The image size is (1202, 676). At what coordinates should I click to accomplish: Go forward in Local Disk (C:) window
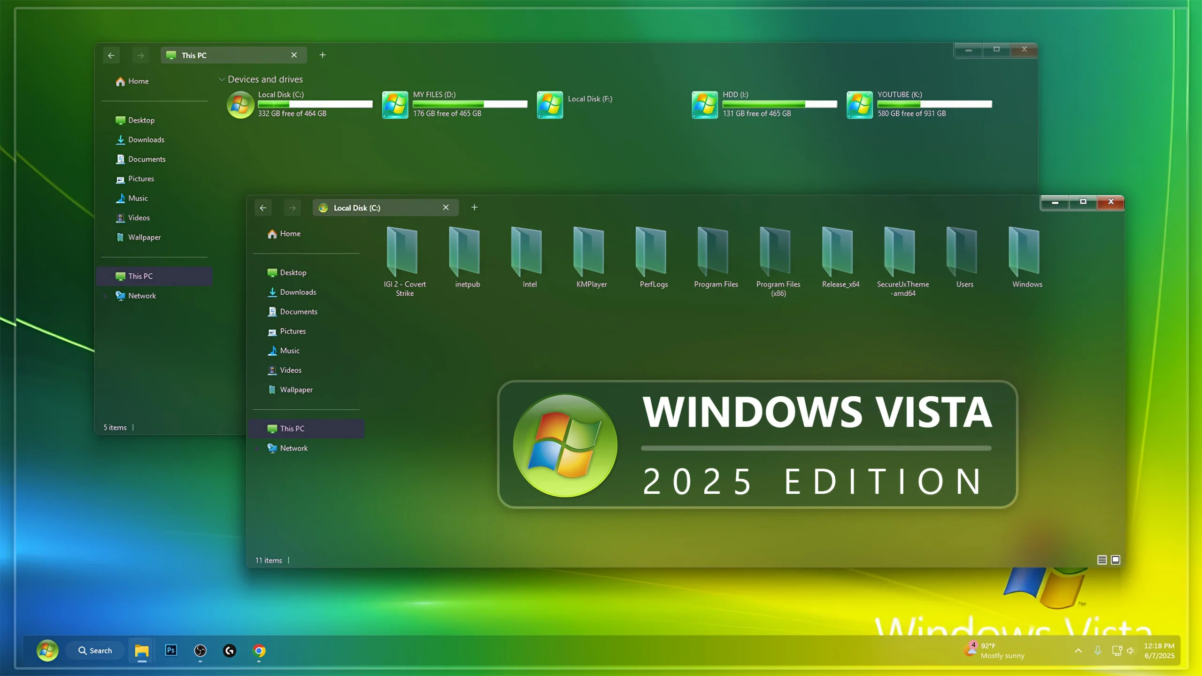point(292,208)
